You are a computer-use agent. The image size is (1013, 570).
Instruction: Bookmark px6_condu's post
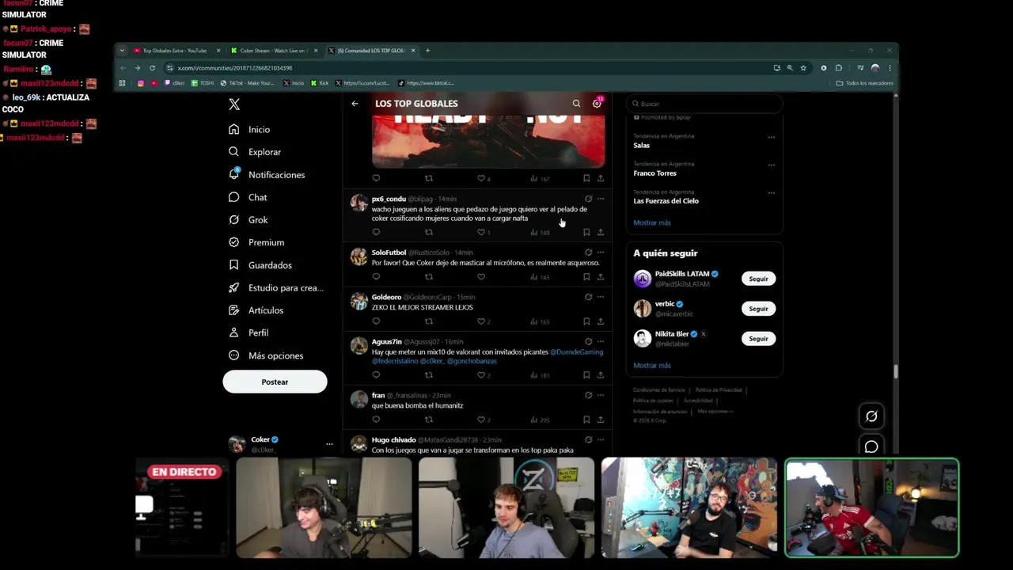click(x=586, y=232)
